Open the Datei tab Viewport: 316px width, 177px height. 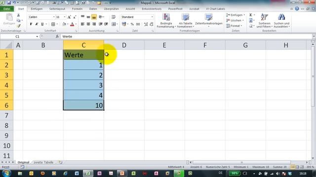click(7, 9)
